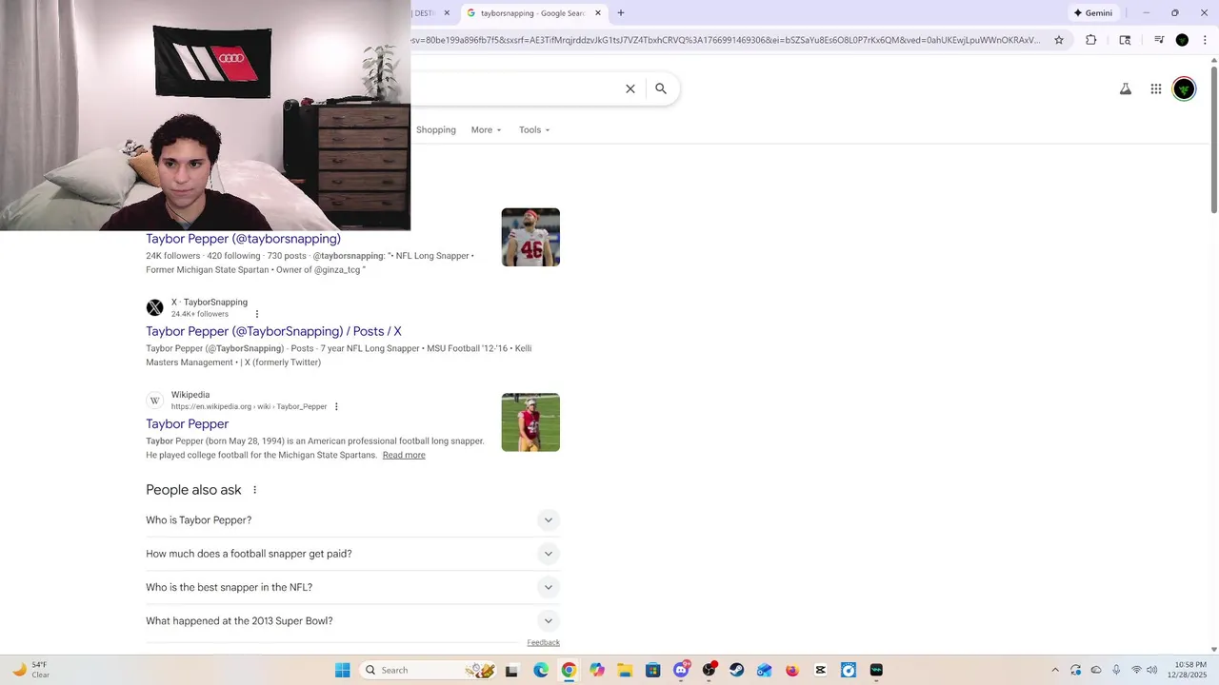Click the Windows taskbar Search box

429,670
